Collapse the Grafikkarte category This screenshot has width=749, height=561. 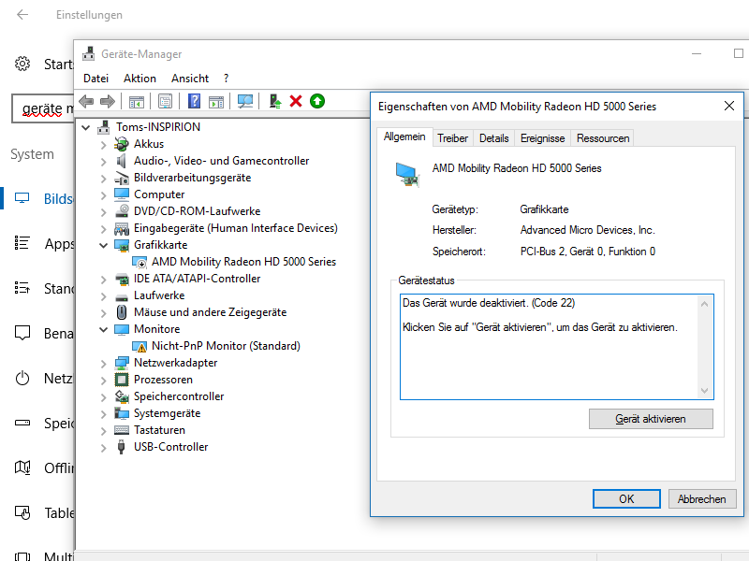coord(103,245)
